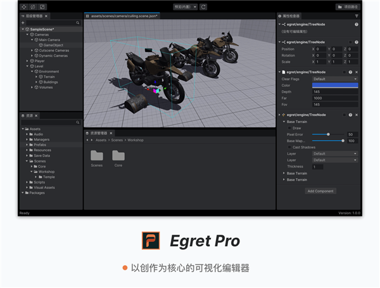380x288 pixels.
Task: Collapse the expanded Base Terrain section above Draw
Action: pos(284,122)
